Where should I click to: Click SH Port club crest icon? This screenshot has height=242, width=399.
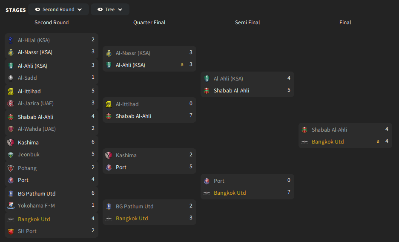click(x=11, y=231)
